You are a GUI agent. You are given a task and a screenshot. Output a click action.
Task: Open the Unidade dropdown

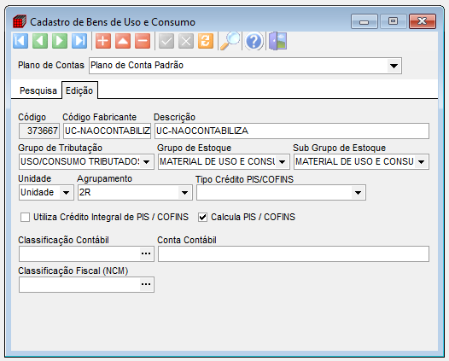tap(66, 192)
